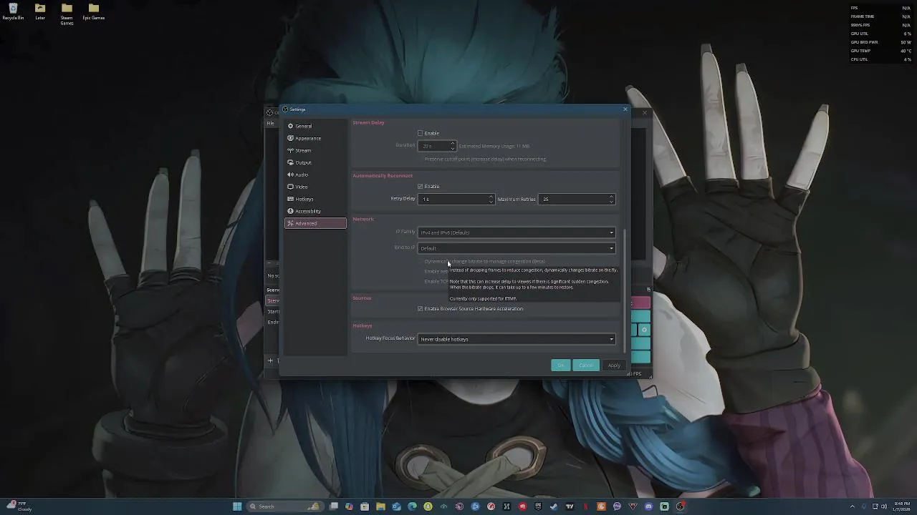
Task: Open the Windows Start menu
Action: coord(237,506)
